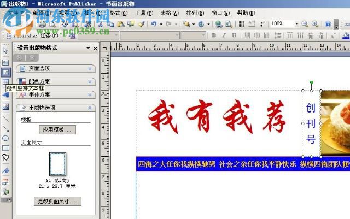Open the 窗口(W) menu

(220, 13)
